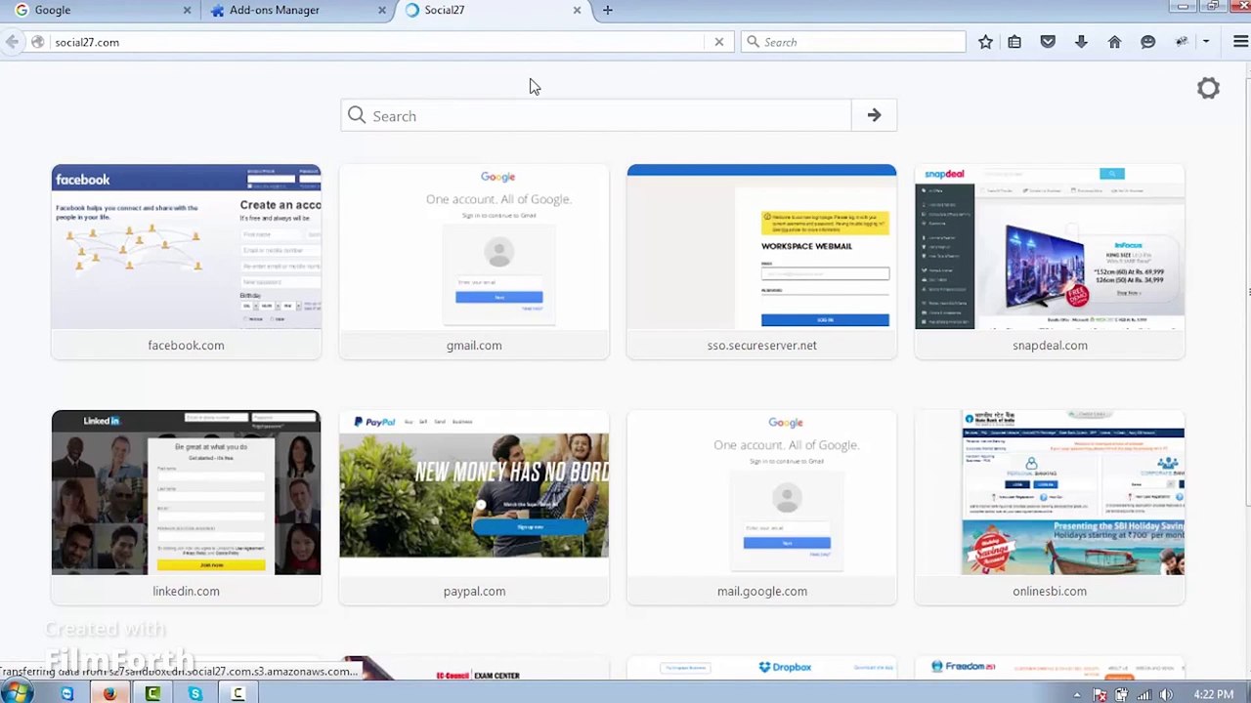Open the mail.google.com thumbnail tile
Viewport: 1251px width, 703px height.
[761, 508]
